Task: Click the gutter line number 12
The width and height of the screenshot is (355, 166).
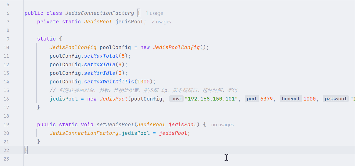Action: (6, 65)
